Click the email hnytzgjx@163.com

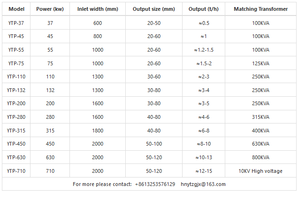tap(203, 184)
